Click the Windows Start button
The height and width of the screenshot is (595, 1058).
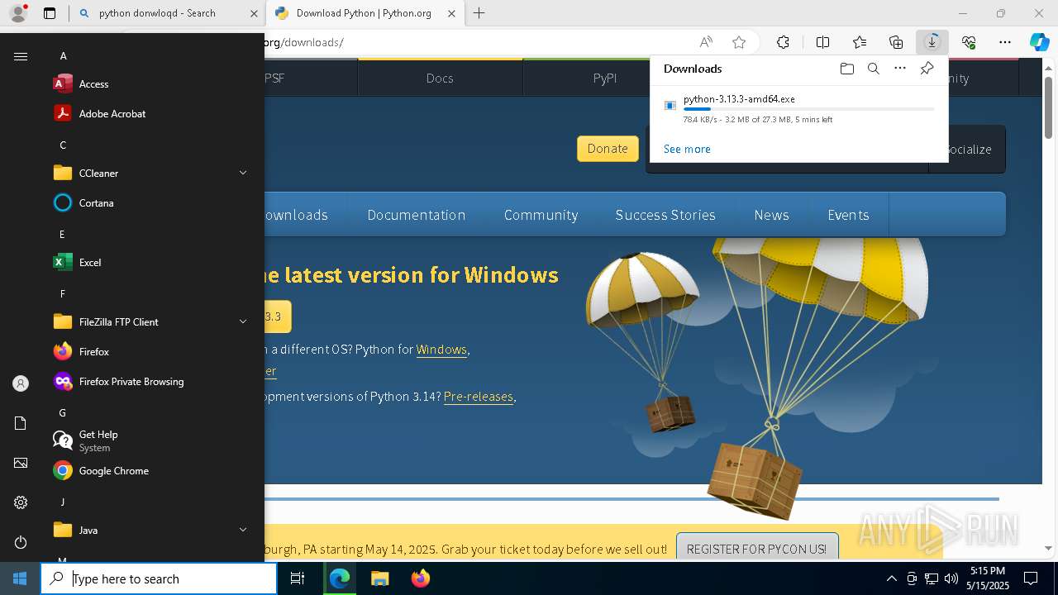(20, 578)
